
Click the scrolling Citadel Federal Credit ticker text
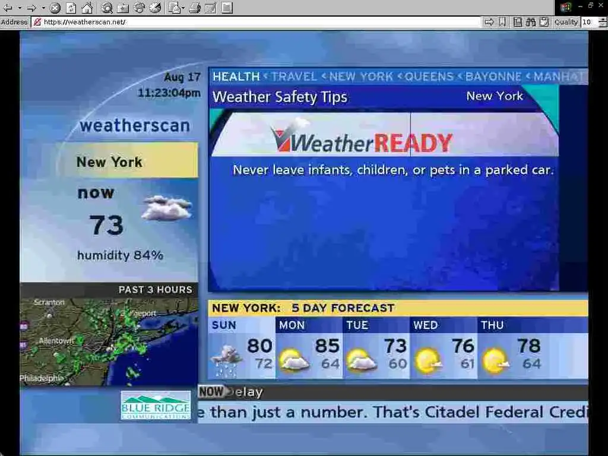pos(393,412)
